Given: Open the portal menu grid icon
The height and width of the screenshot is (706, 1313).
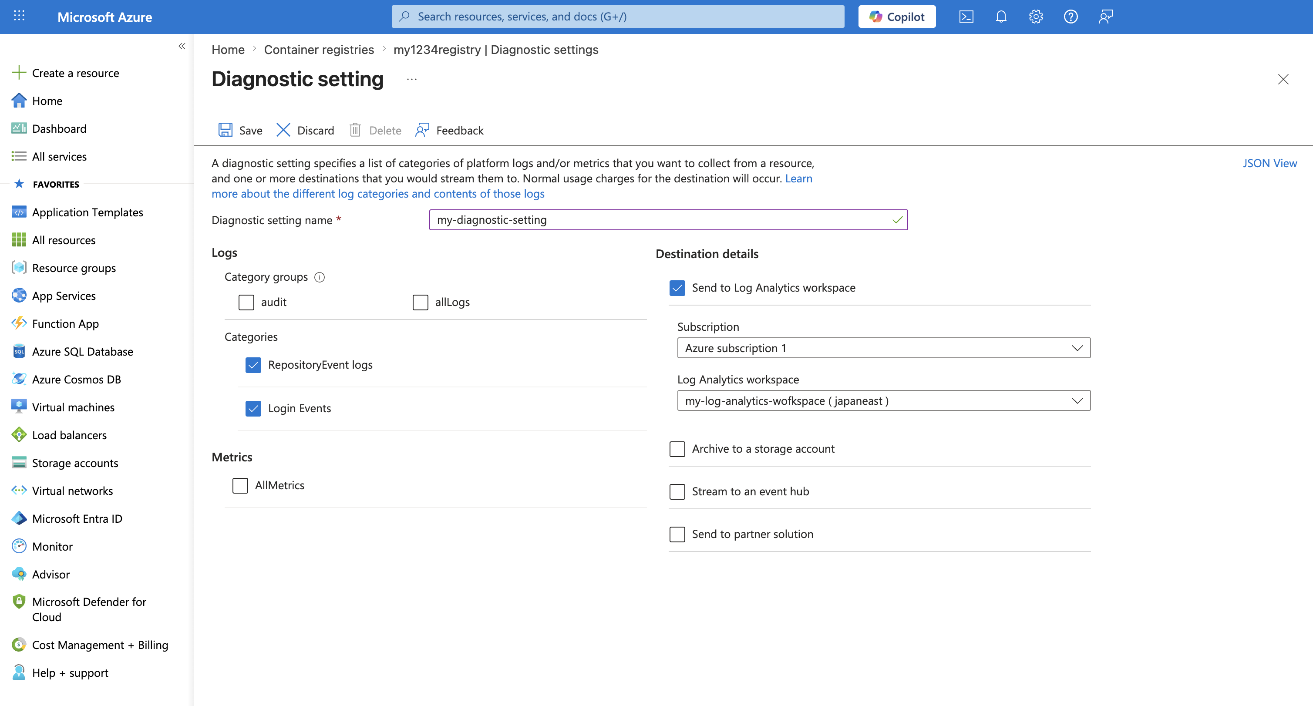Looking at the screenshot, I should (x=19, y=16).
